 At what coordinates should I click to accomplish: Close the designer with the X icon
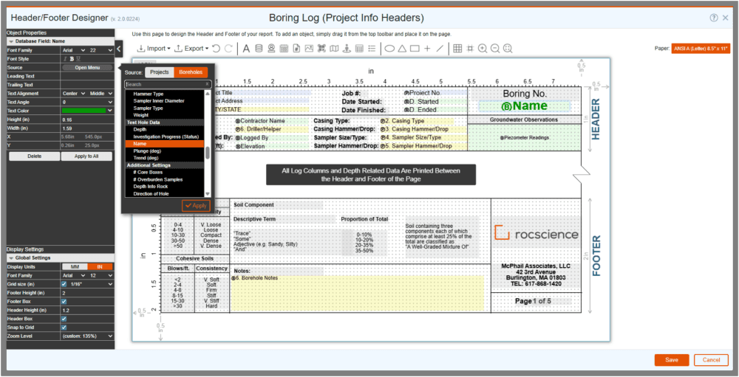tap(726, 18)
